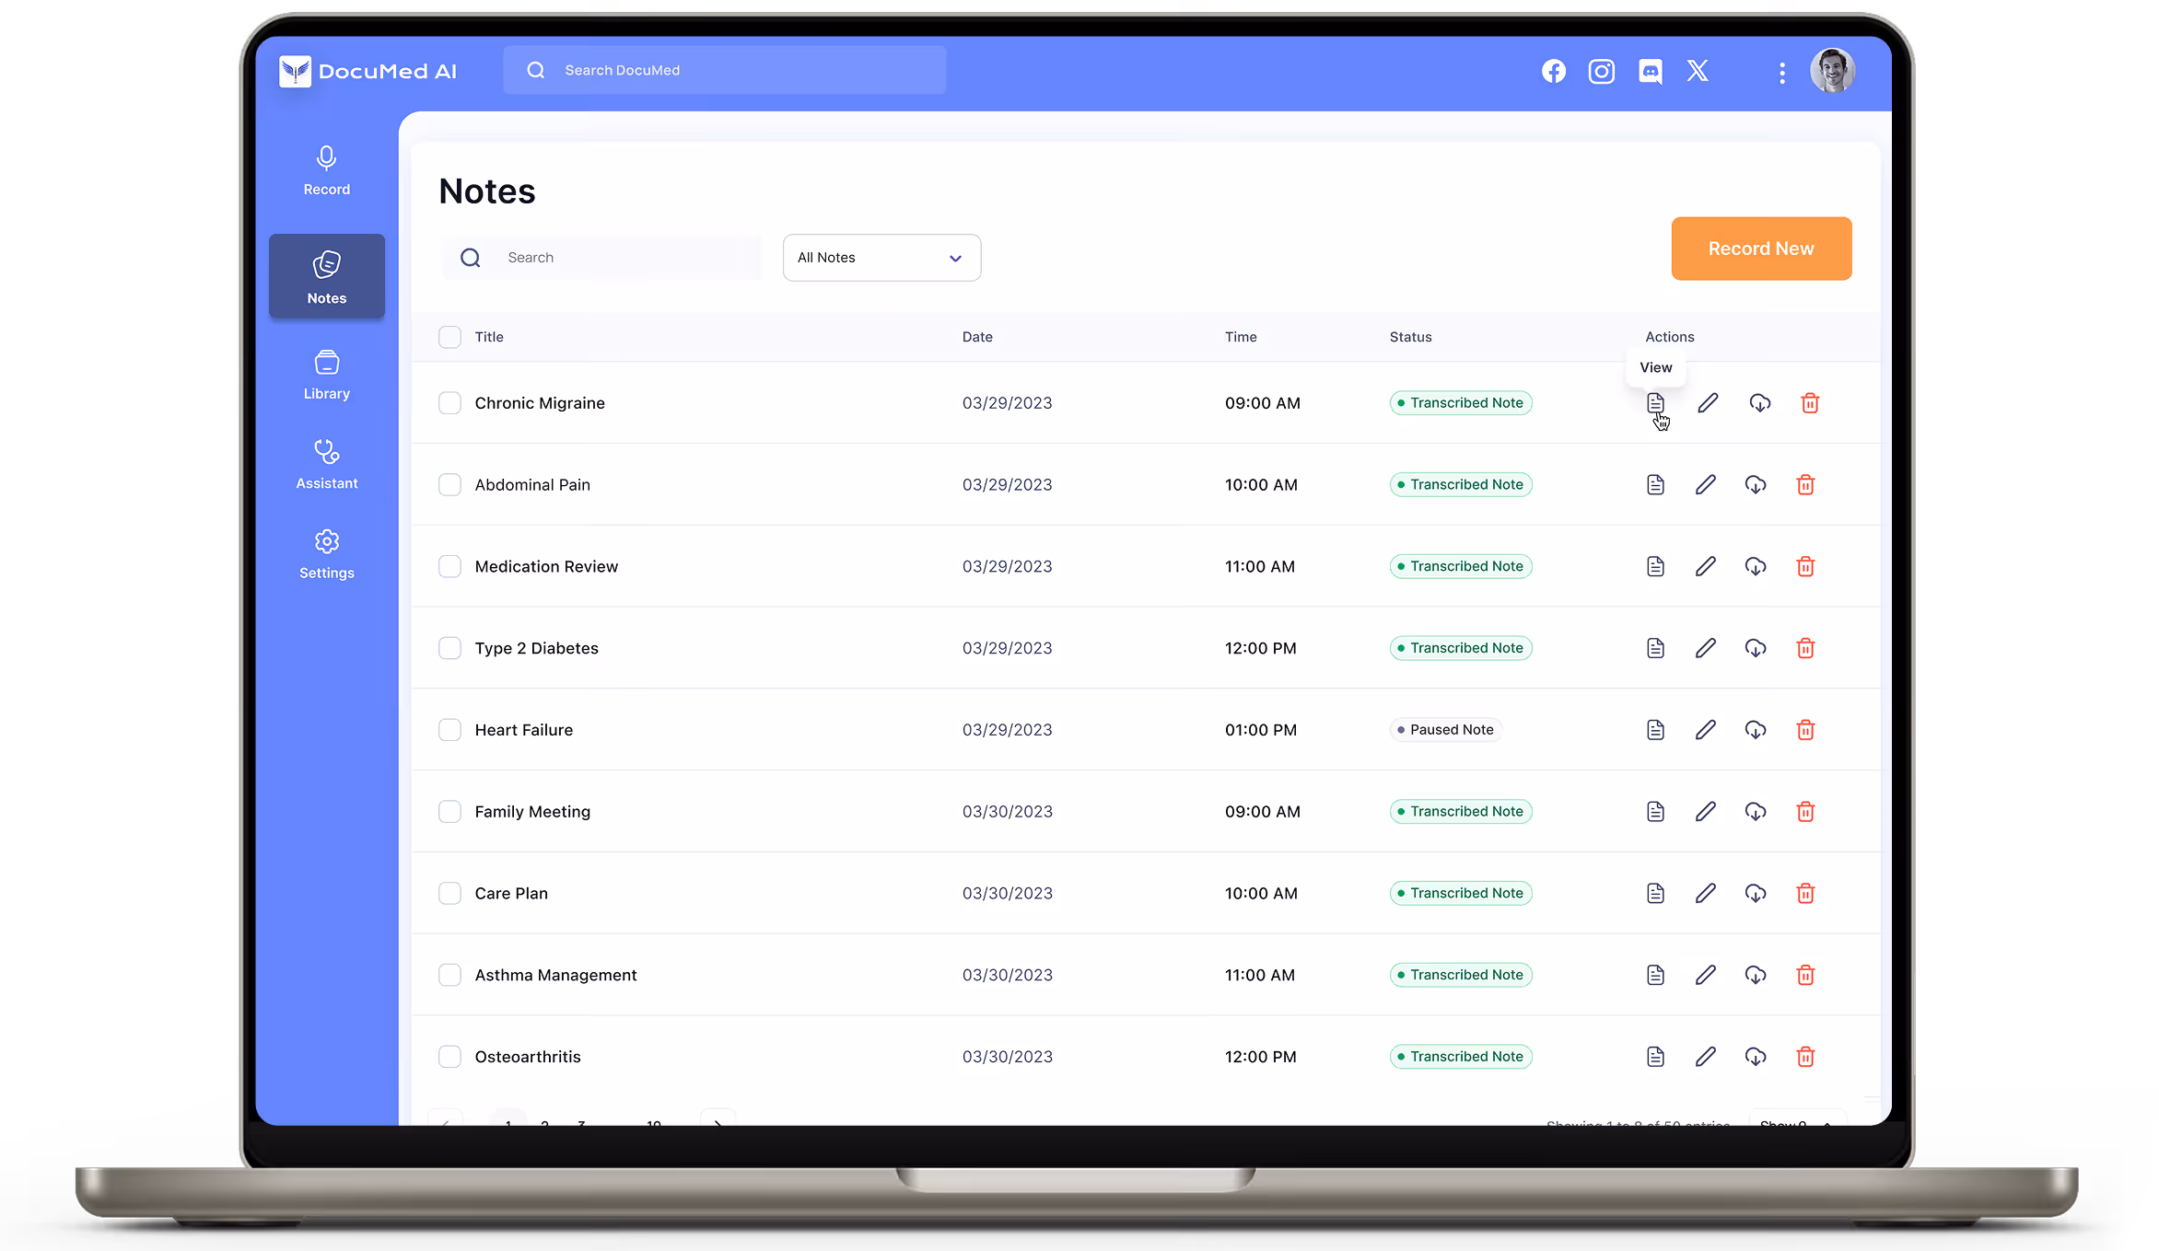View the Heart Failure note
This screenshot has height=1251, width=2159.
click(1655, 730)
